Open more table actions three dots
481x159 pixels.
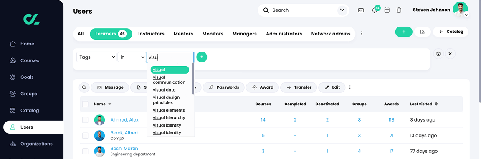point(350,87)
